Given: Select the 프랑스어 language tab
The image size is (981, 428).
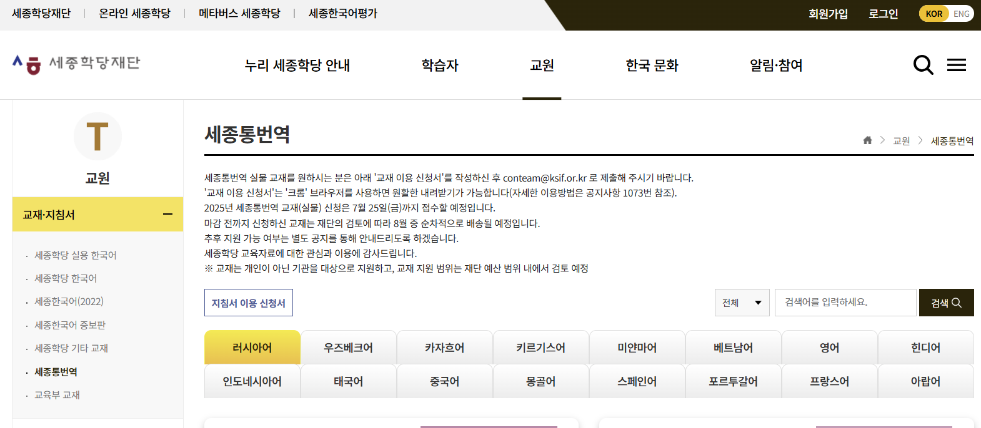Looking at the screenshot, I should coord(830,381).
